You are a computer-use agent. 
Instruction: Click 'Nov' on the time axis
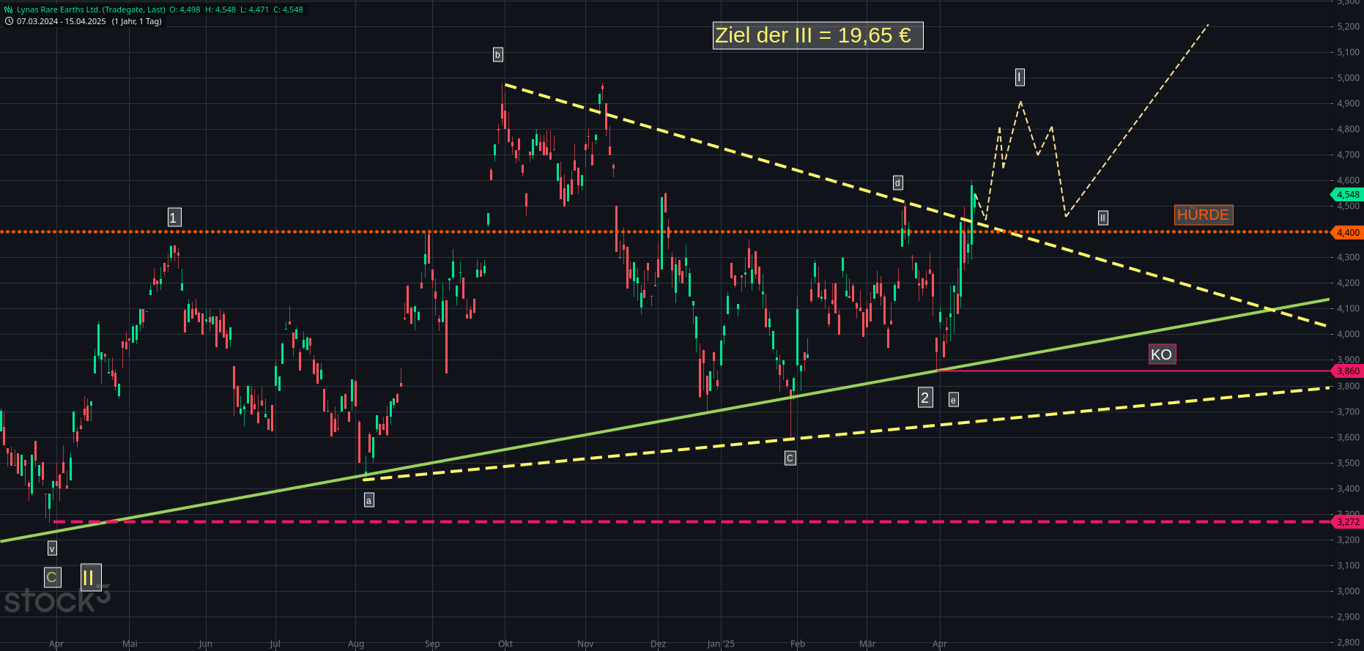(585, 644)
